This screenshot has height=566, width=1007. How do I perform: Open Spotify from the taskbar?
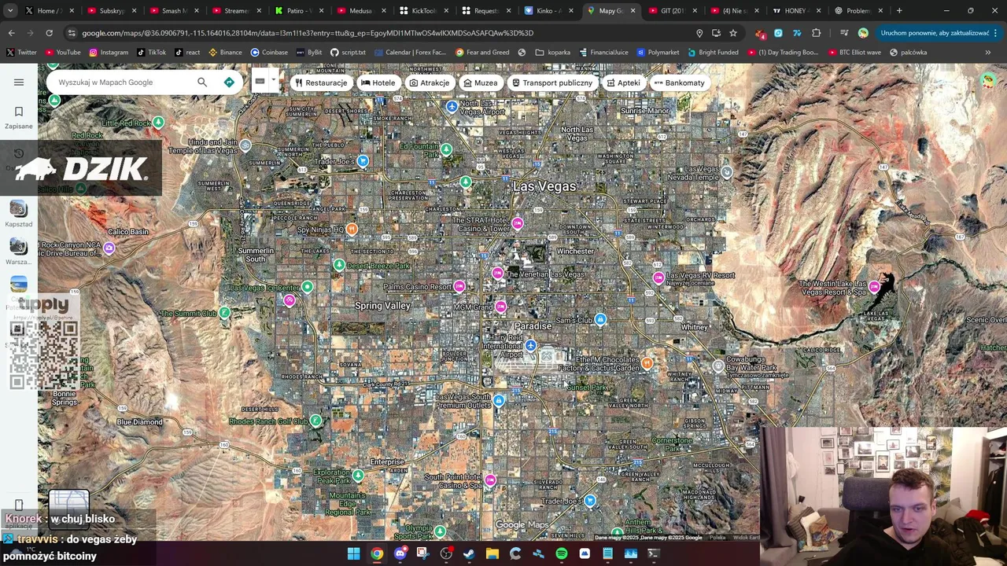point(561,553)
